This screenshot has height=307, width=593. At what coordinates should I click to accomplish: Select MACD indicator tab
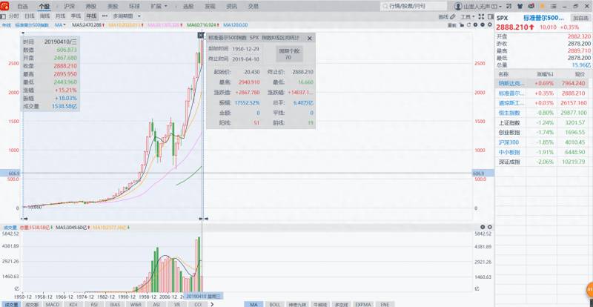pos(52,304)
